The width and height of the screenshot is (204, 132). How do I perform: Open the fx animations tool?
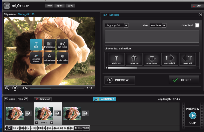[x=49, y=58]
